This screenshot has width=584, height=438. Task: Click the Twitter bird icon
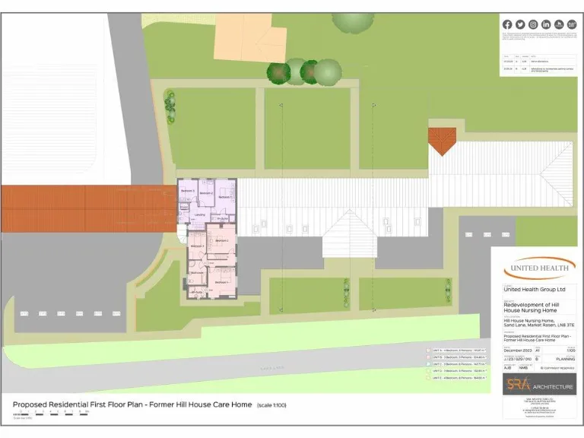coord(520,24)
